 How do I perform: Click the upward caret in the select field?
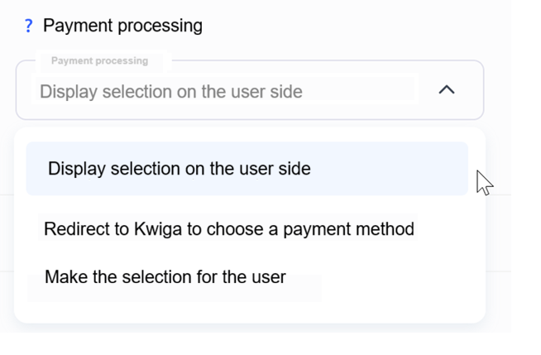(446, 89)
